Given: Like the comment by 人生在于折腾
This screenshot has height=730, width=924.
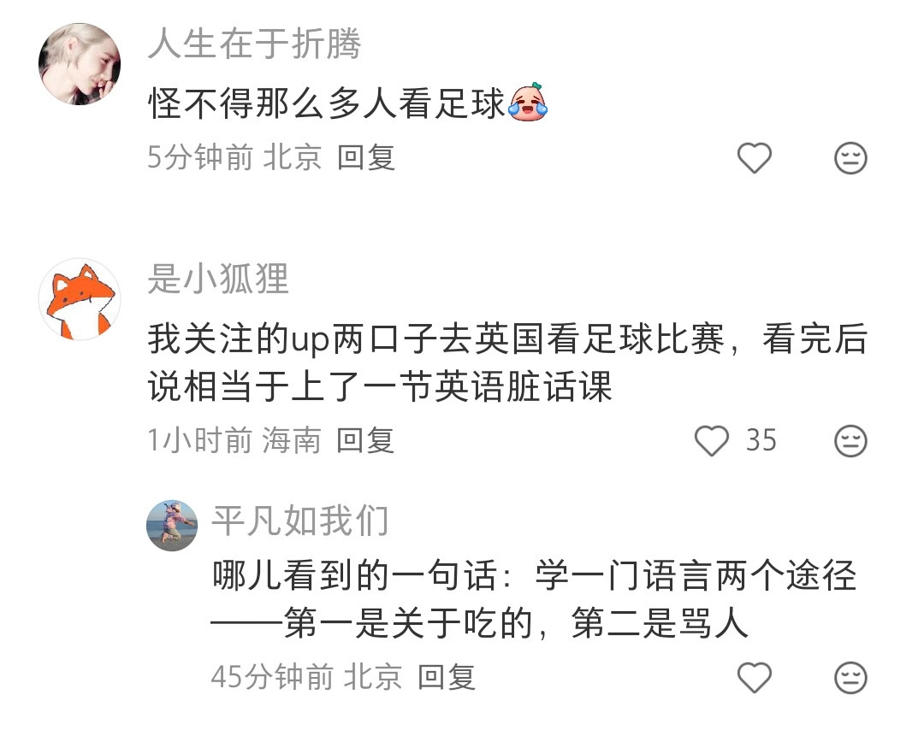Looking at the screenshot, I should pos(755,158).
